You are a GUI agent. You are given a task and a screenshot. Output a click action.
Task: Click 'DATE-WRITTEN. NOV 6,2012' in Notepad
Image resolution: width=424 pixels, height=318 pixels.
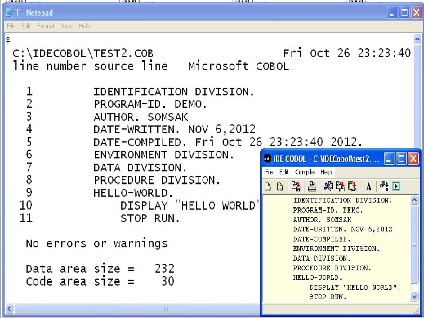point(175,130)
